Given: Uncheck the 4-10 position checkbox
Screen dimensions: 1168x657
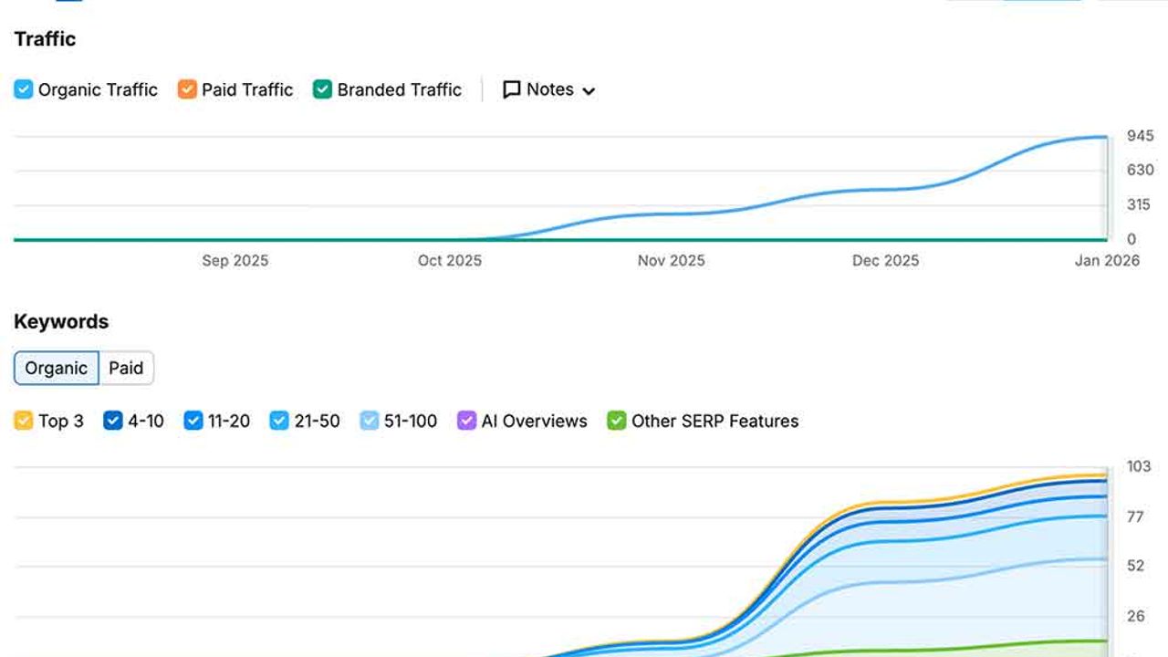Looking at the screenshot, I should pyautogui.click(x=113, y=421).
